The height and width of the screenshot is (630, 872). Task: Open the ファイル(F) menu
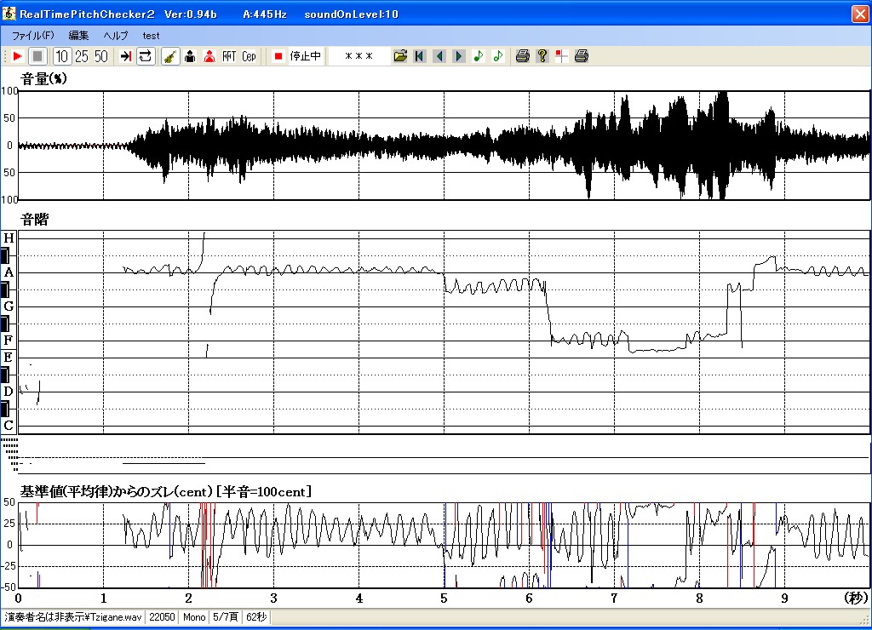click(33, 36)
